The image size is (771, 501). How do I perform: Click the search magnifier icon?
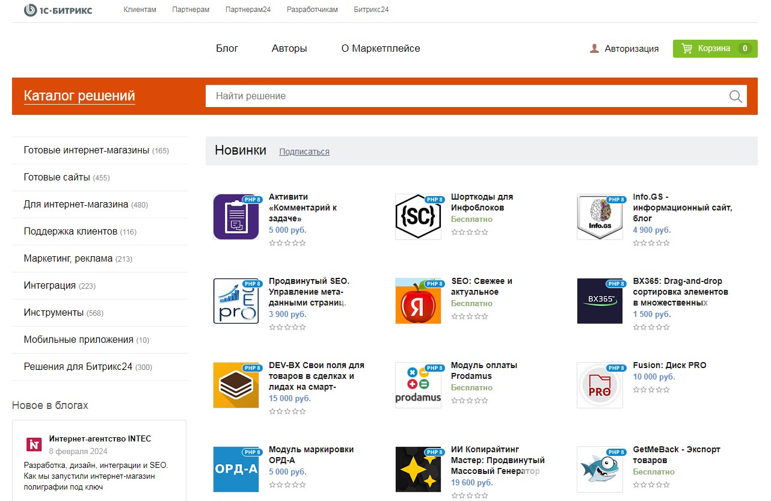(x=736, y=96)
